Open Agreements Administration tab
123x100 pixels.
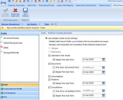pyautogui.click(x=86, y=5)
